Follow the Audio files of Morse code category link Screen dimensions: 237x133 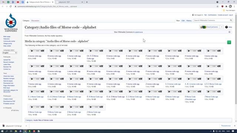pyautogui.click(x=43, y=120)
